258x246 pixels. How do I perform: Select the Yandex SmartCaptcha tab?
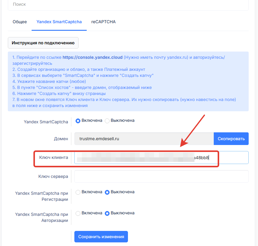point(59,22)
